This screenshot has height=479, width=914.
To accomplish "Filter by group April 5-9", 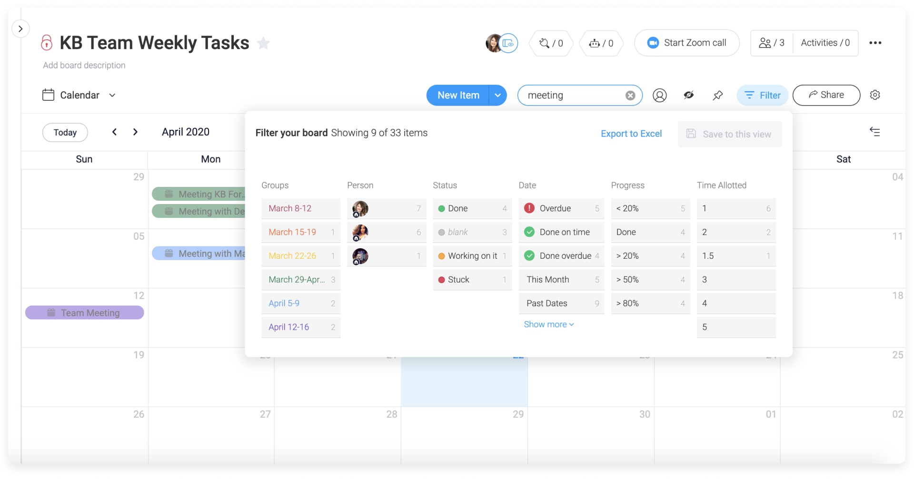I will [x=301, y=303].
